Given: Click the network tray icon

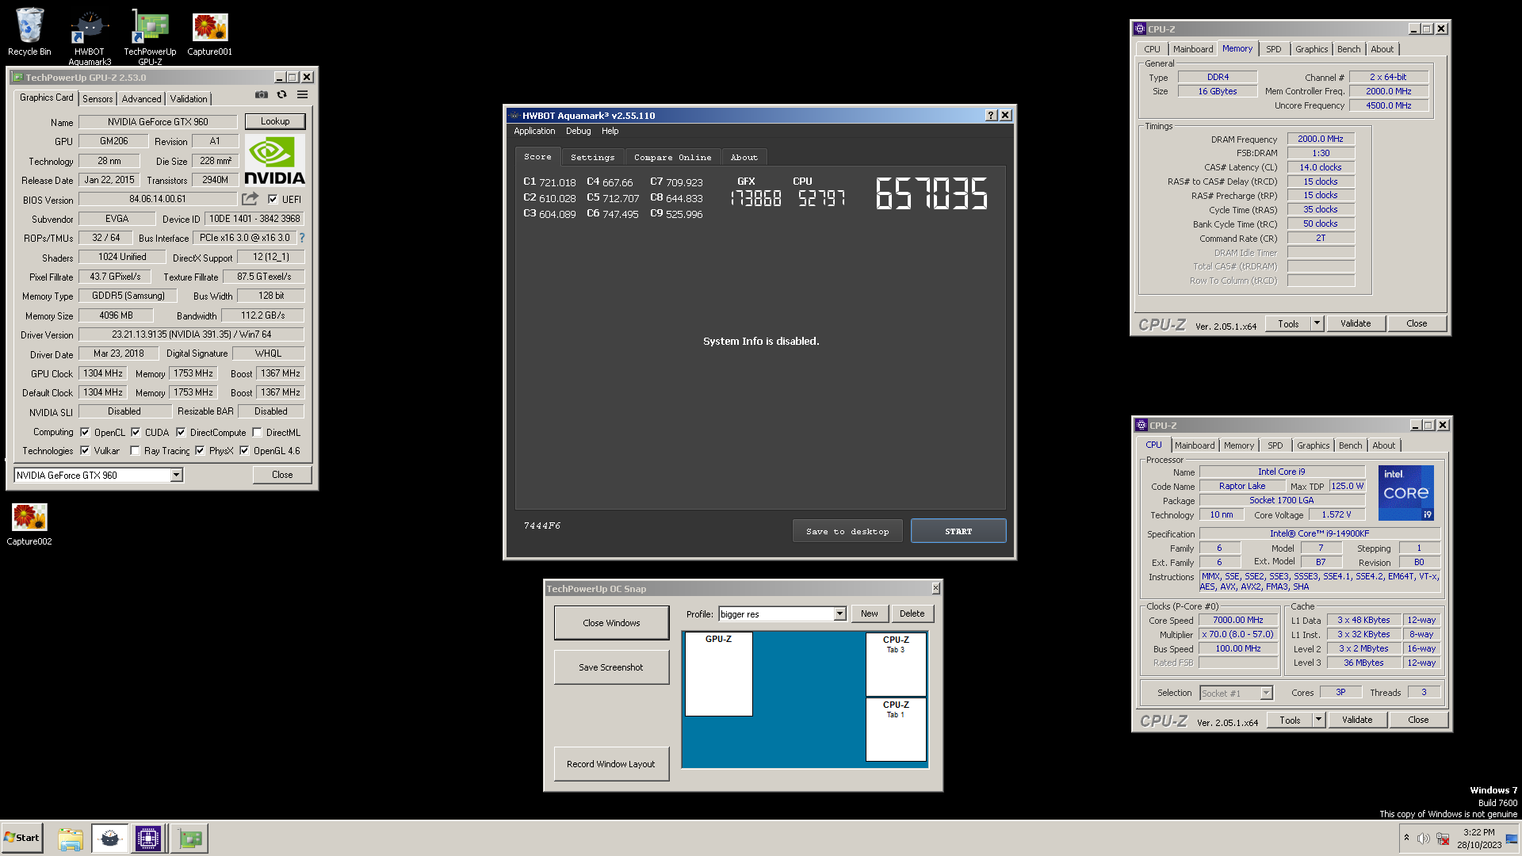Looking at the screenshot, I should pos(1443,839).
